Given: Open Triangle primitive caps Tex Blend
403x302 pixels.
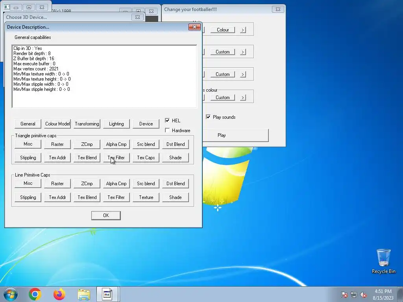Looking at the screenshot, I should click(87, 158).
